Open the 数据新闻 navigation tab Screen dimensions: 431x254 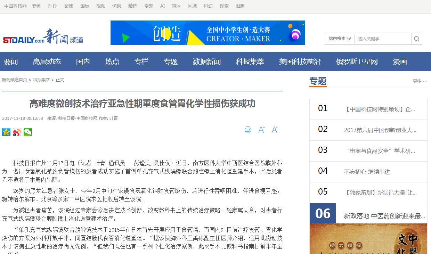(207, 62)
